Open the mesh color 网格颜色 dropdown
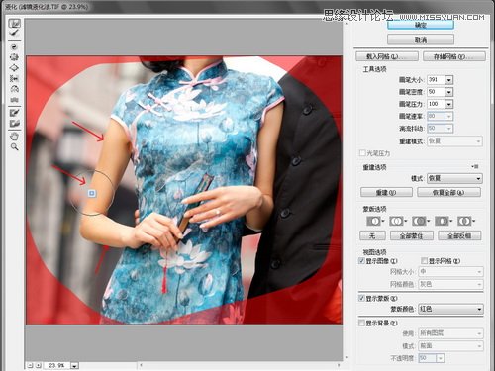495x371 pixels. point(450,284)
